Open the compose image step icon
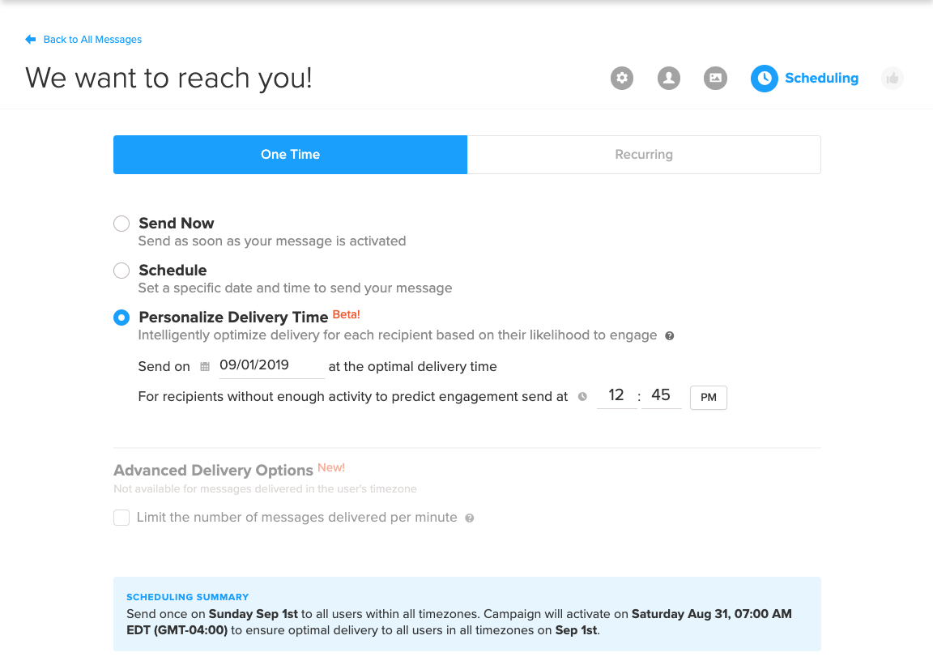This screenshot has width=933, height=661. (715, 78)
